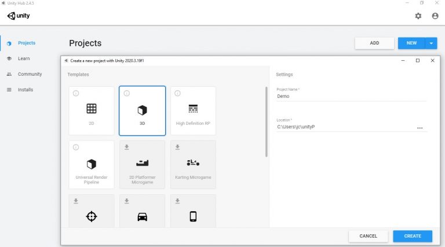Download the Karting Microgame template
The width and height of the screenshot is (445, 247).
point(178,147)
